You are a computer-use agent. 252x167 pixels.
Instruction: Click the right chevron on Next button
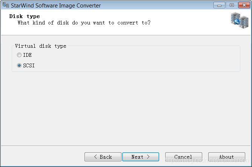tap(148, 157)
